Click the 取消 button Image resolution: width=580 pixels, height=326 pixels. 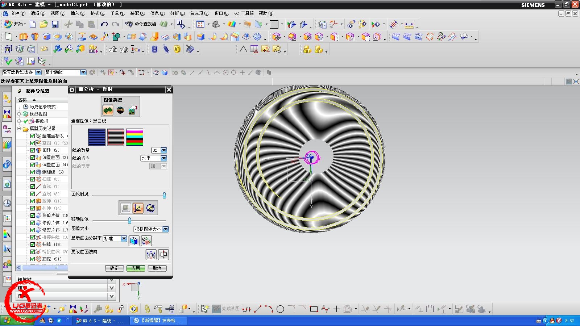point(157,268)
